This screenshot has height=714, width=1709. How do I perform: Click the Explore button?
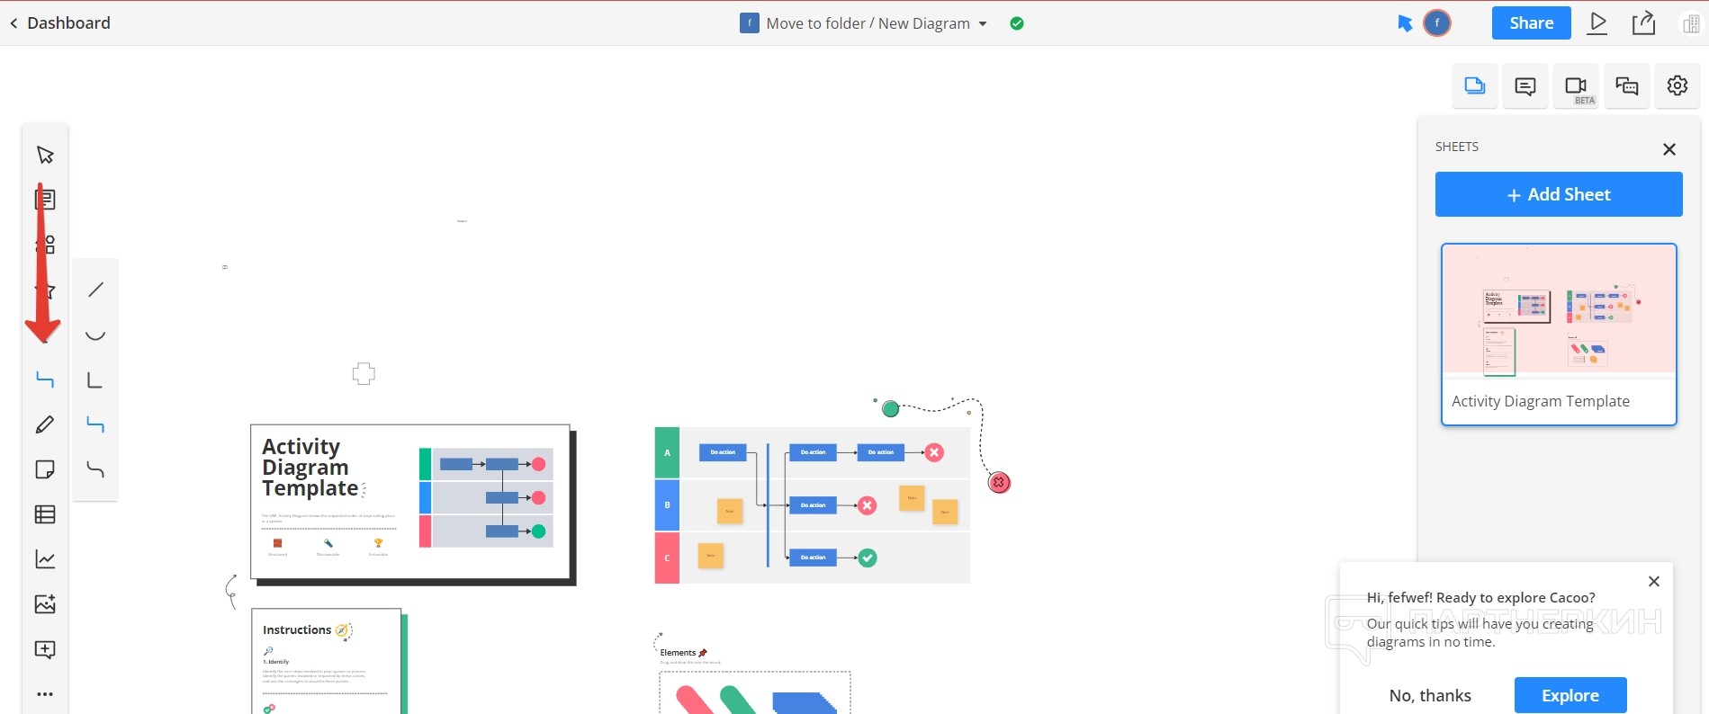tap(1570, 695)
